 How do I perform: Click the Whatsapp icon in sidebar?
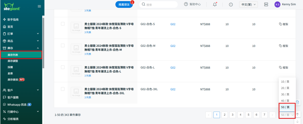(x=4, y=104)
